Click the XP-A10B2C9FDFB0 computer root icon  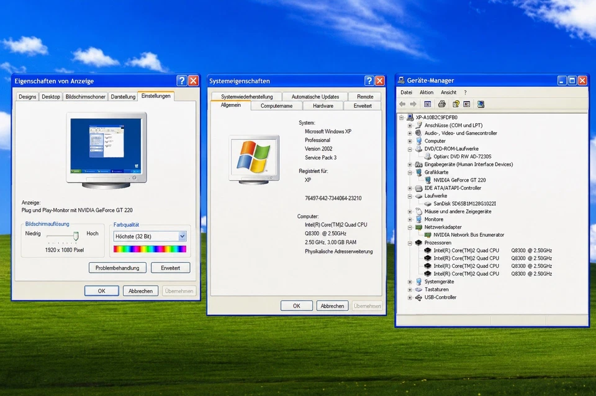410,117
